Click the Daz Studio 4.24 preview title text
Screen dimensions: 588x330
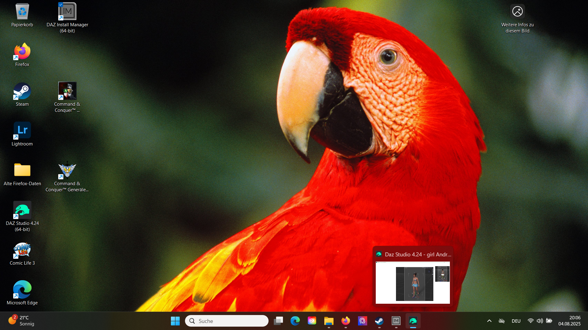(x=418, y=255)
